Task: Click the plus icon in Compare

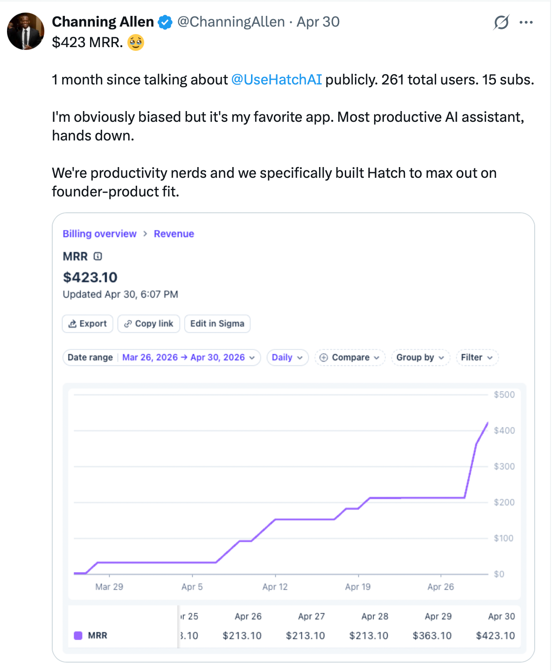Action: (324, 357)
